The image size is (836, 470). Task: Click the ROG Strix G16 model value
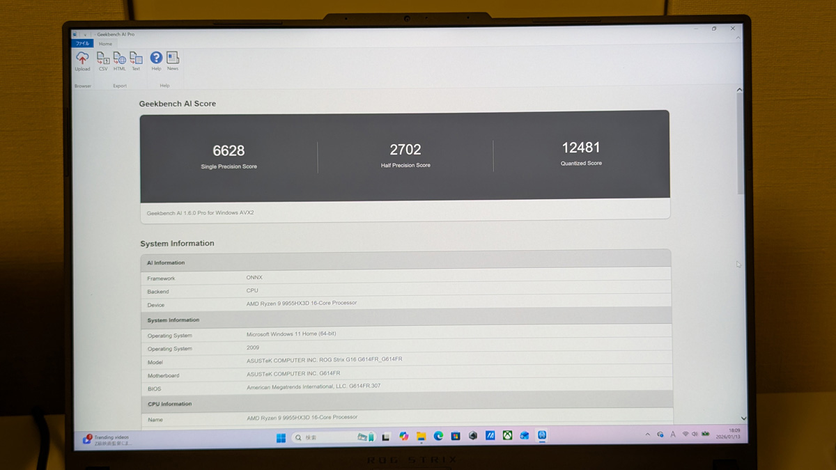(324, 359)
